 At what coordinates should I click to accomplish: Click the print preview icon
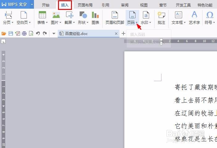coord(31,33)
